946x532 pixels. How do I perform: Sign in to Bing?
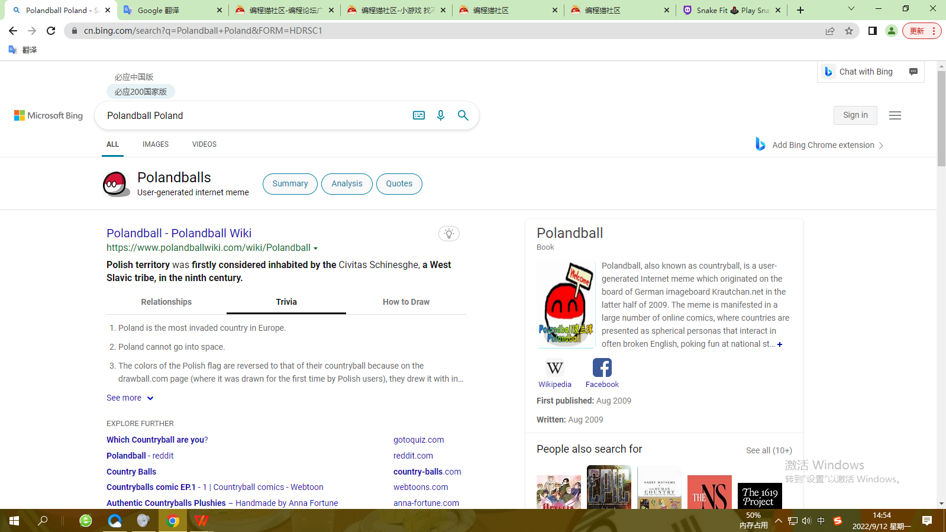(x=855, y=115)
